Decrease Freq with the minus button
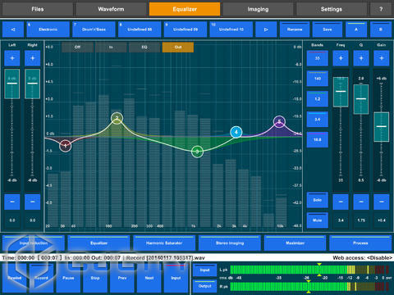The width and height of the screenshot is (394, 295). click(341, 202)
